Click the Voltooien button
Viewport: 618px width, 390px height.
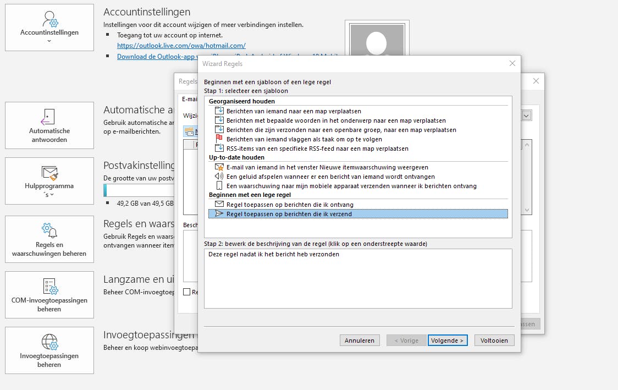pos(494,340)
